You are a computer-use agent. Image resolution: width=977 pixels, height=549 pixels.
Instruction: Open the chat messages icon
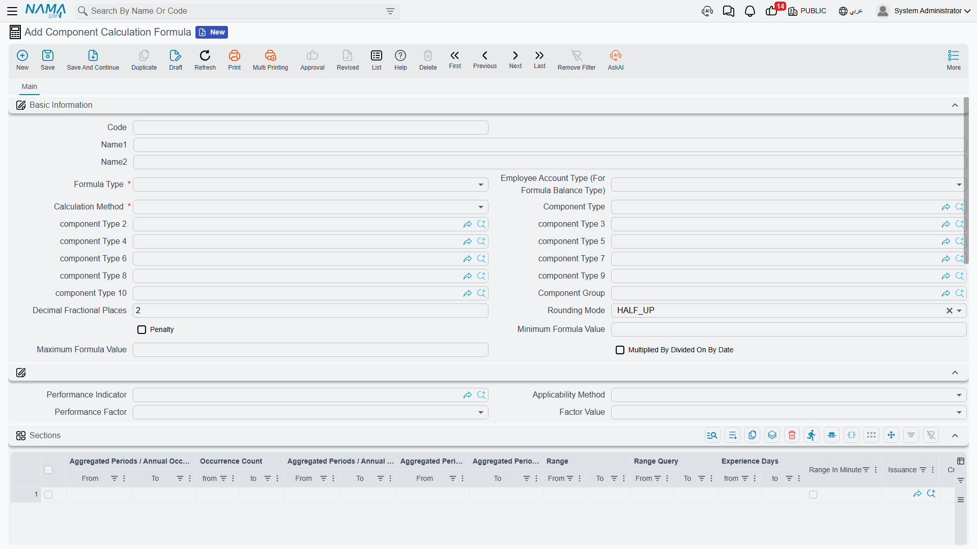tap(728, 11)
